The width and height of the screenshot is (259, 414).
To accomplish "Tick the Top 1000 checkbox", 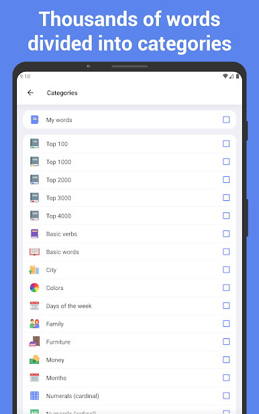I will point(226,161).
